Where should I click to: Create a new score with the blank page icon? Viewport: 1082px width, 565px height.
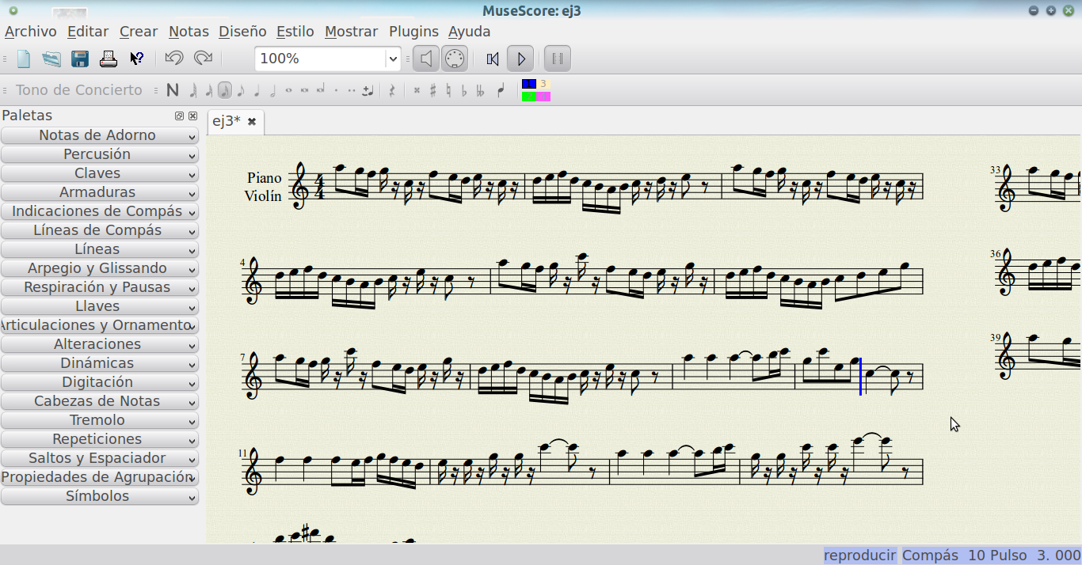click(24, 59)
